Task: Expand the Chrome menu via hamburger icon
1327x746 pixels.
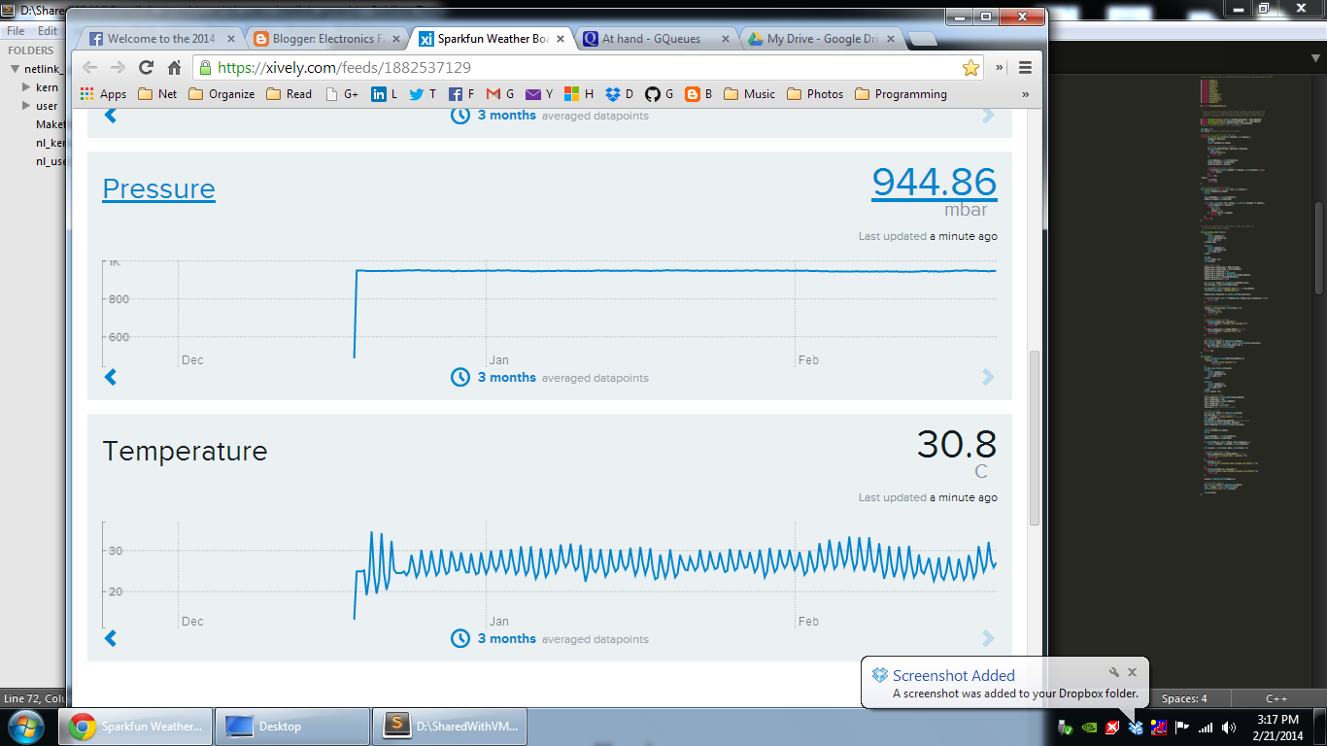Action: click(1025, 67)
